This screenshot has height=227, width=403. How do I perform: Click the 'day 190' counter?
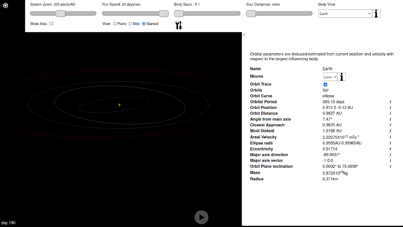point(8,223)
